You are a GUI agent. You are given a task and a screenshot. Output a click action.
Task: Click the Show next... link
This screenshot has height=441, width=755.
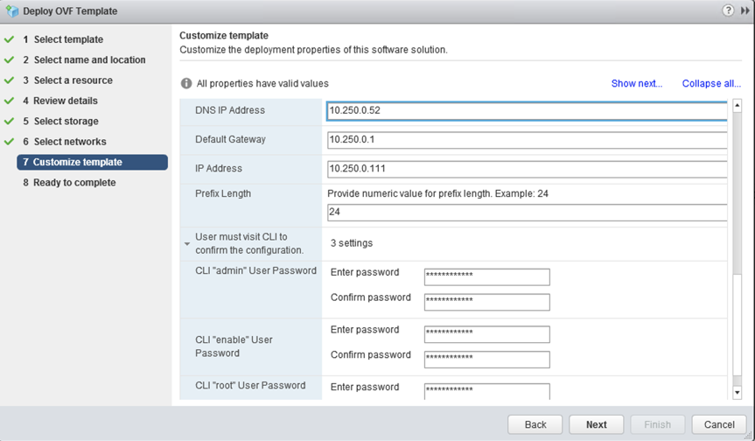tap(637, 83)
